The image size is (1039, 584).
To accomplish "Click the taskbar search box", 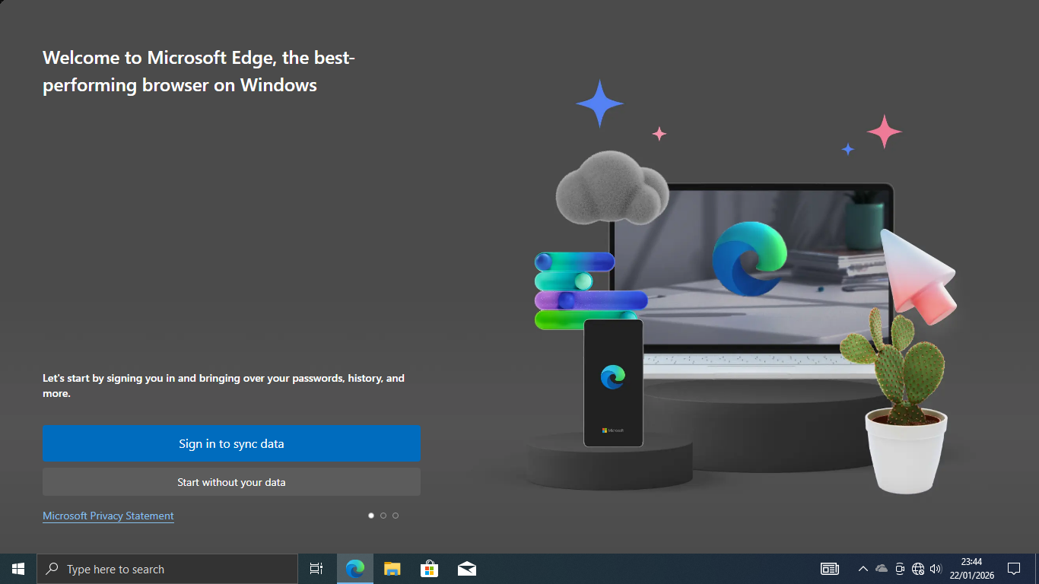I will click(x=167, y=569).
